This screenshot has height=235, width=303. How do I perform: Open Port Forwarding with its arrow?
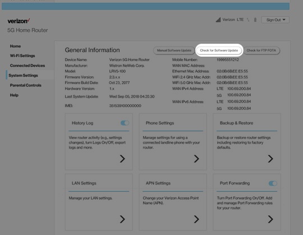[270, 219]
